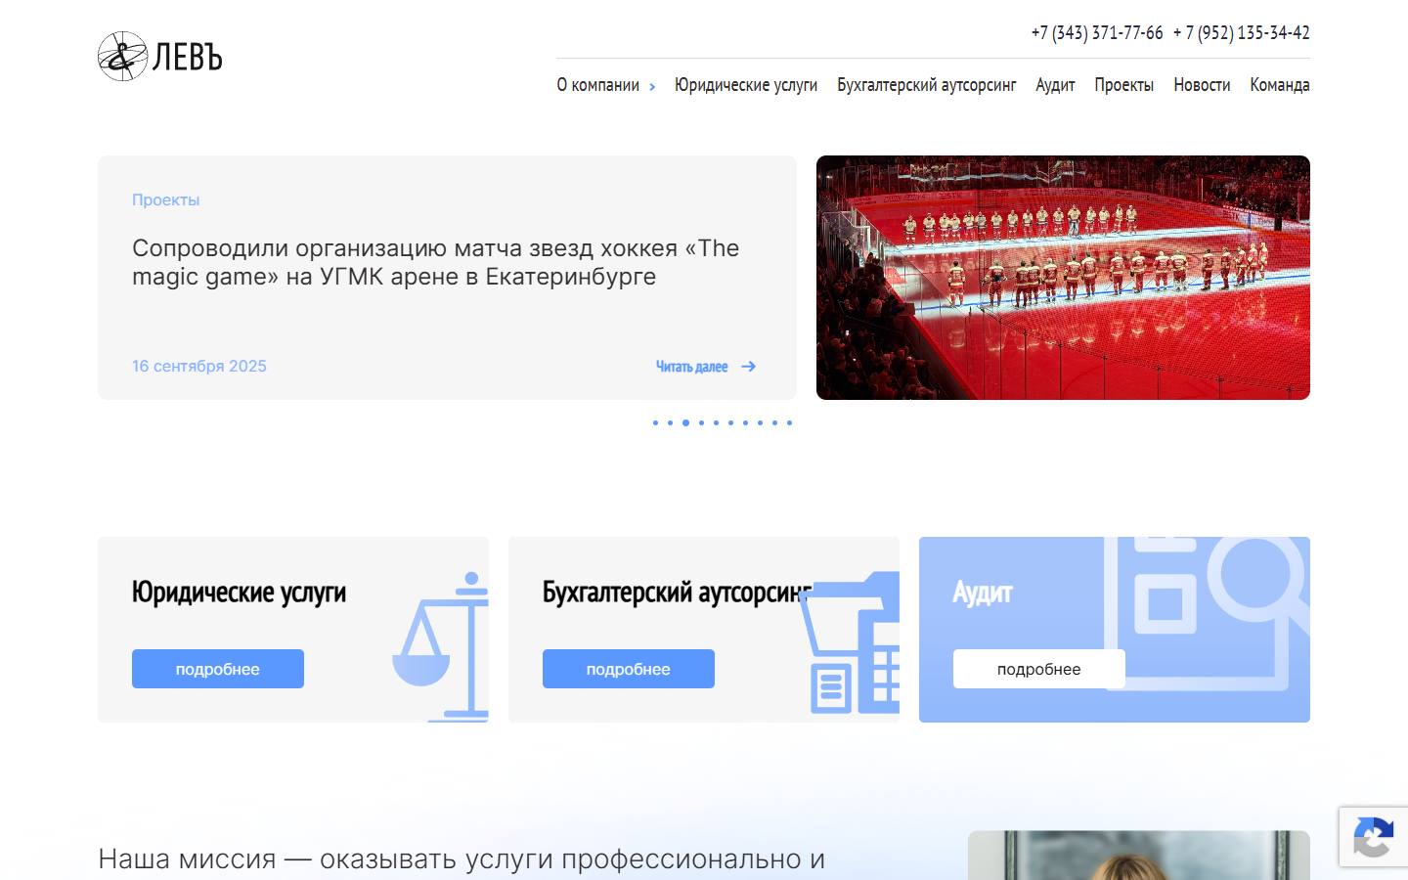Go to the Команда page
Image resolution: width=1408 pixels, height=880 pixels.
pos(1280,85)
